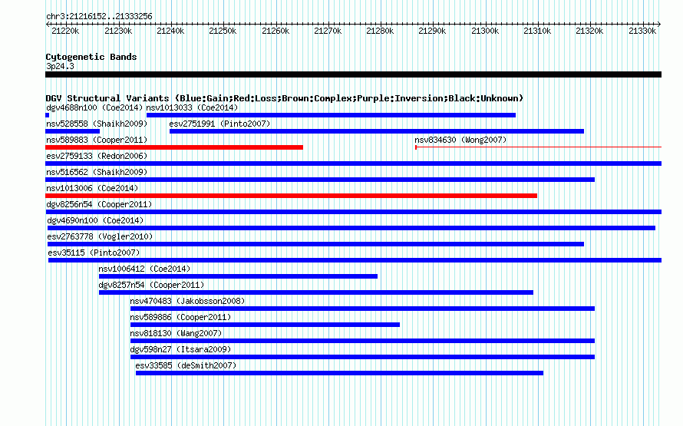Click the 21220k ruler position
683x426 pixels.
65,31
